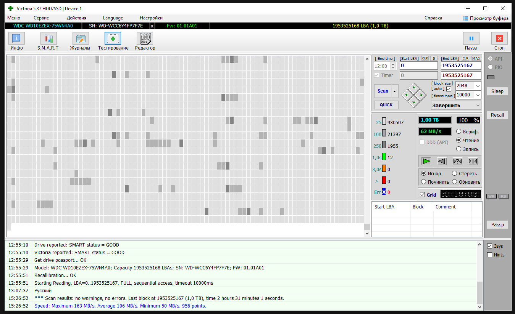This screenshot has height=314, width=515.
Task: Select the Обновить refresh action
Action: [455, 182]
